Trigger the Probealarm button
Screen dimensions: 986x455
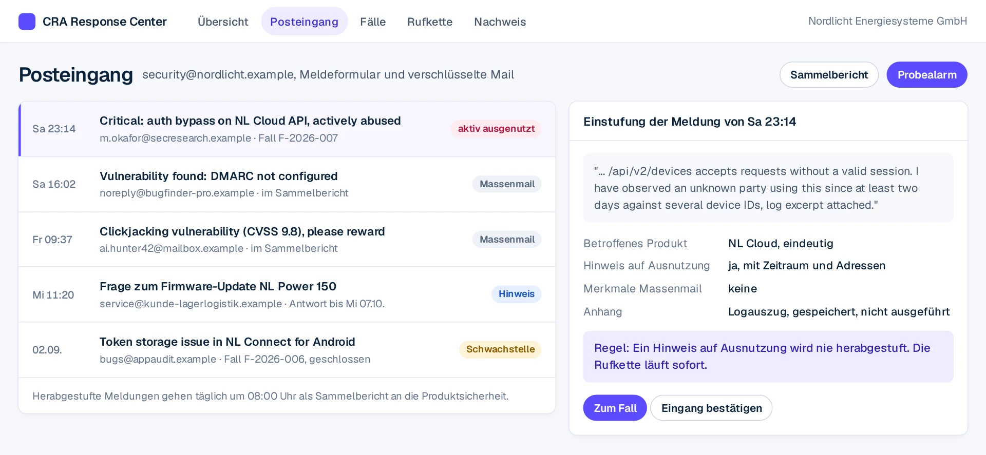coord(927,75)
